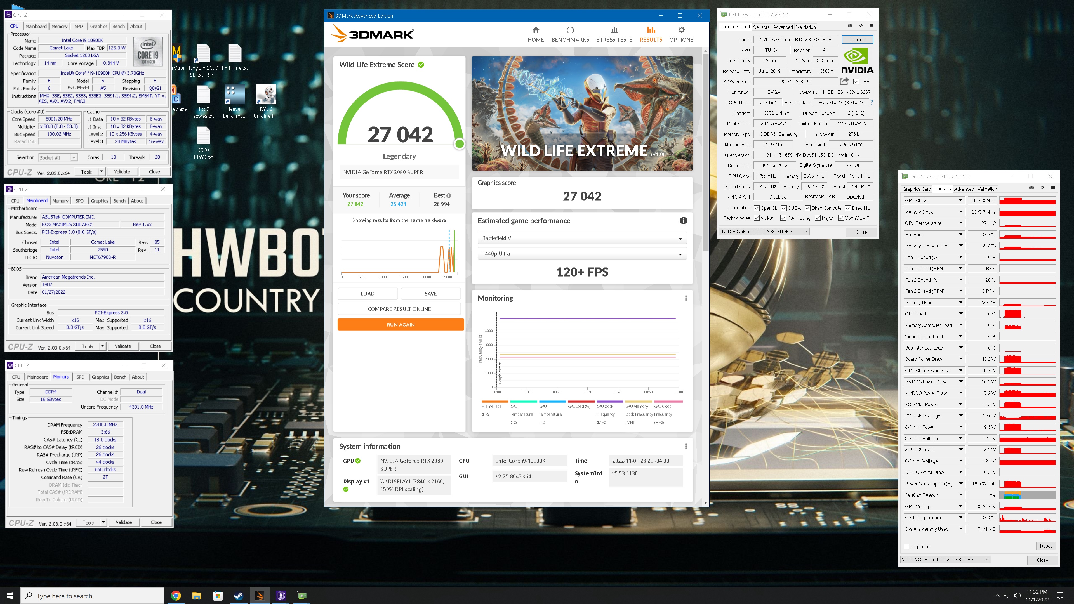1074x604 pixels.
Task: Open 3DMark OPTIONS gear
Action: coord(681,34)
